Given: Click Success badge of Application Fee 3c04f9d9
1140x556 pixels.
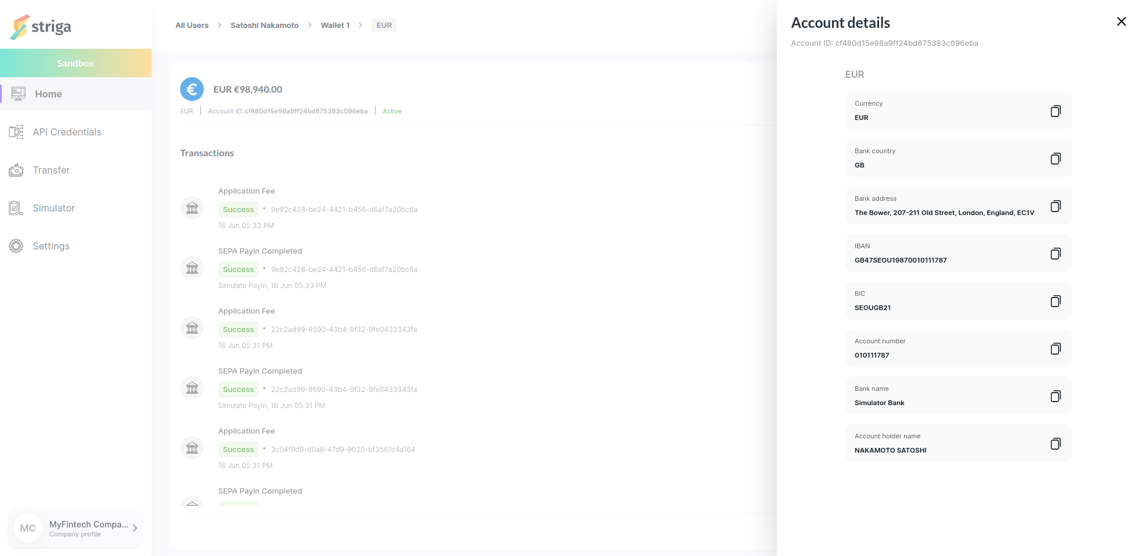Looking at the screenshot, I should click(x=238, y=449).
